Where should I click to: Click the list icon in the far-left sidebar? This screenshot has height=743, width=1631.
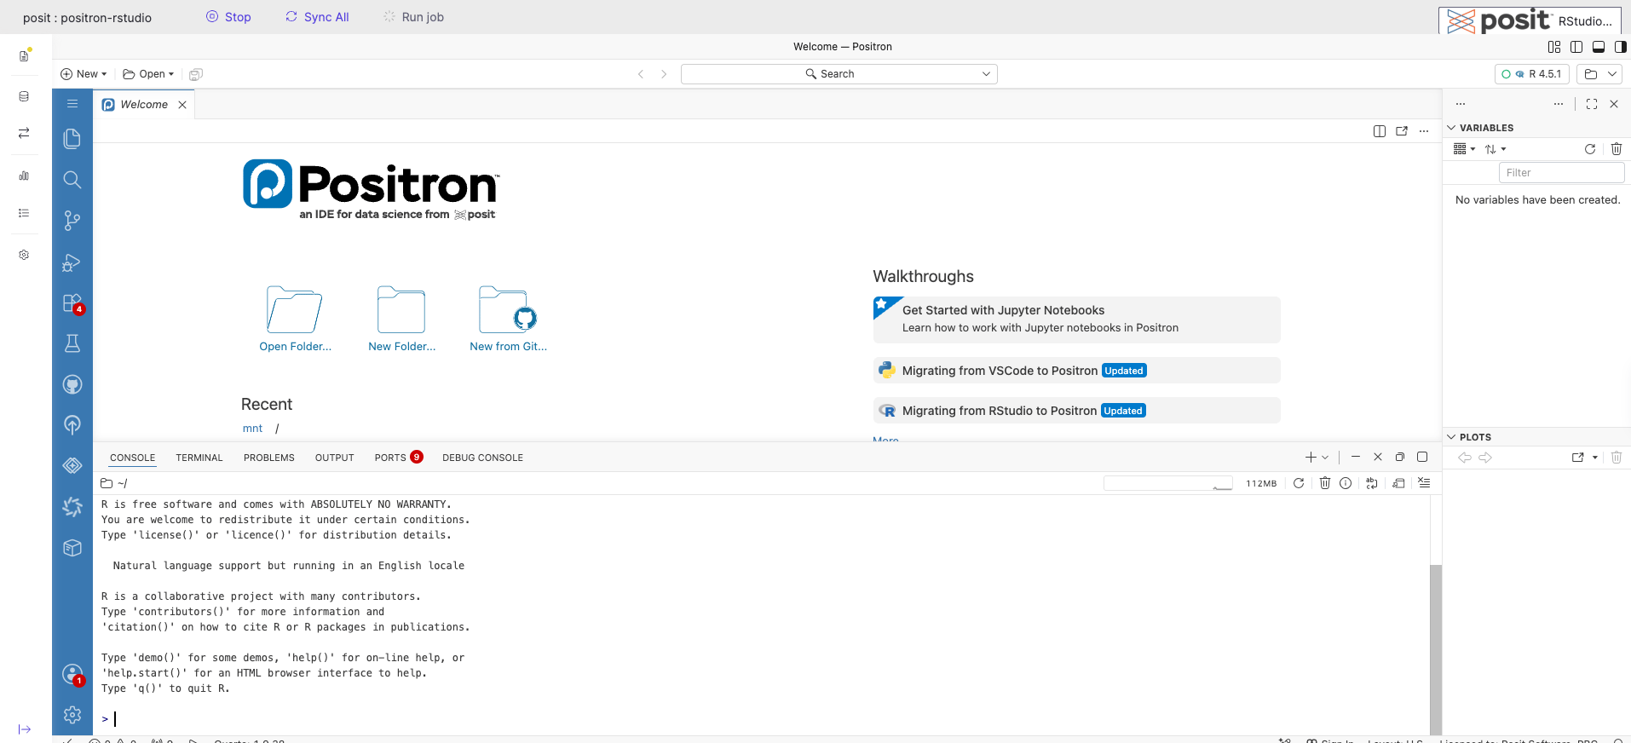pos(24,213)
